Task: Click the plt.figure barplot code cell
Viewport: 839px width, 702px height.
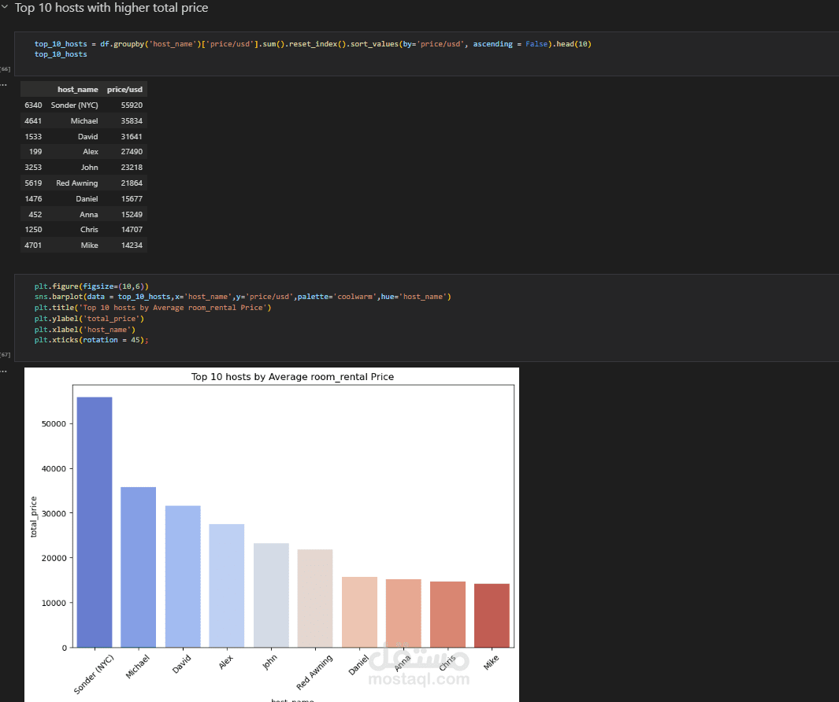Action: 426,318
